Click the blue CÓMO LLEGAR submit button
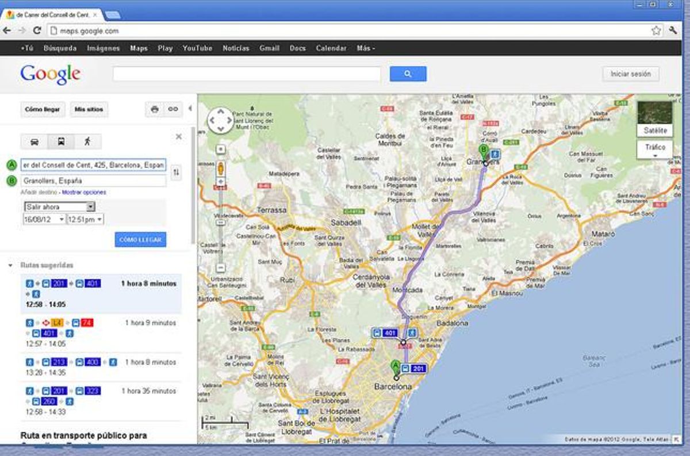 pos(140,239)
